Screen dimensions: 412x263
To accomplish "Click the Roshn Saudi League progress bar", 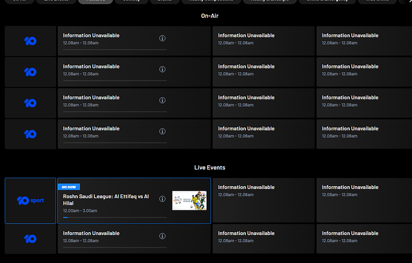I will (115, 217).
